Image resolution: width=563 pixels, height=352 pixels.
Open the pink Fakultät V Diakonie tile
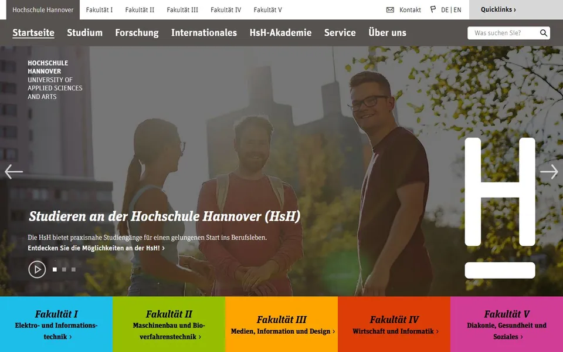[x=507, y=324]
